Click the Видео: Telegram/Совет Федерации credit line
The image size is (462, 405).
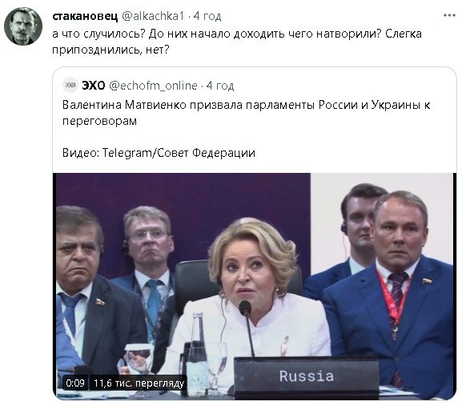coord(159,153)
